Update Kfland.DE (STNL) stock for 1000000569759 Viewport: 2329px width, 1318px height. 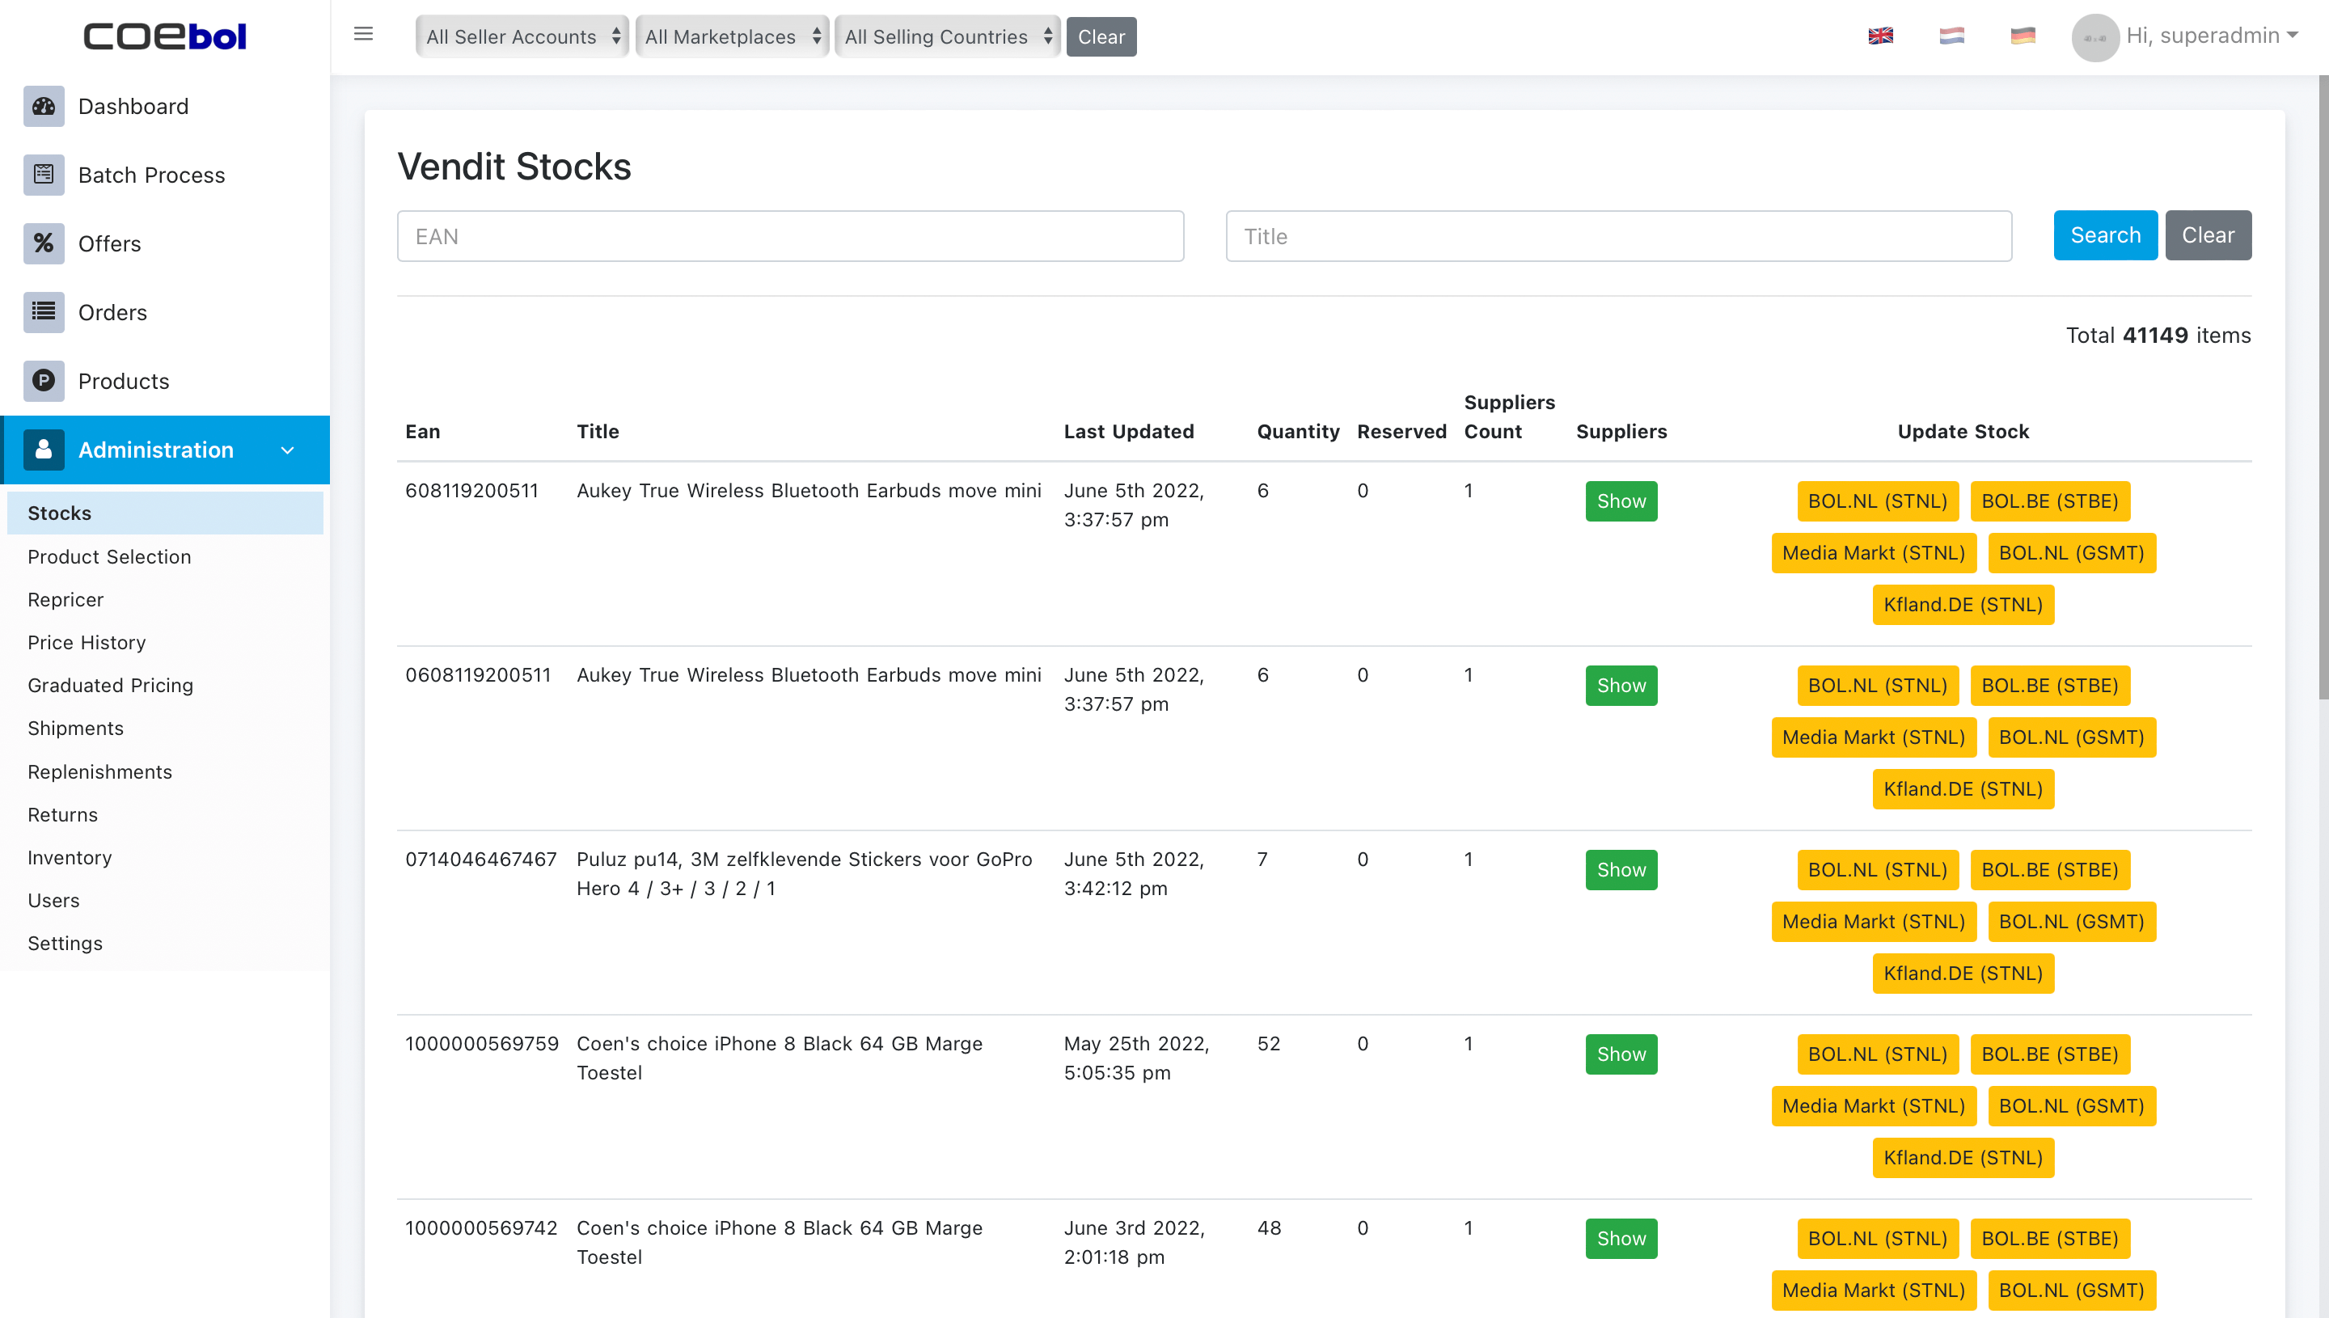click(x=1963, y=1158)
